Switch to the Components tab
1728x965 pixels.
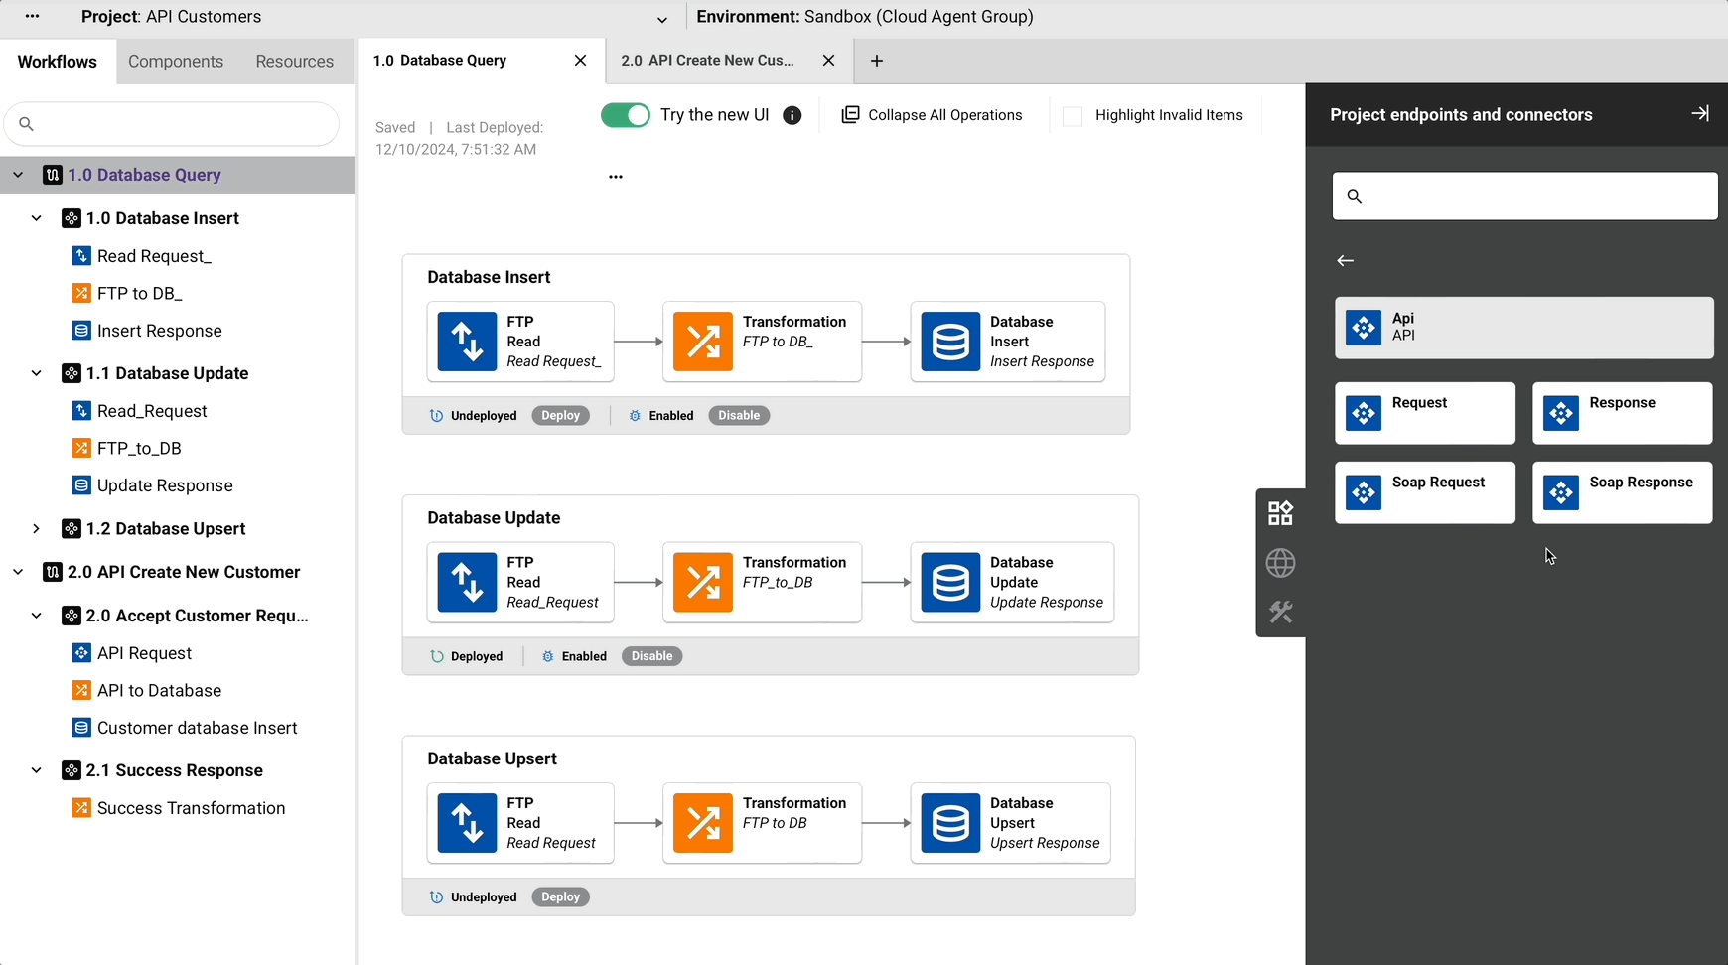click(176, 62)
